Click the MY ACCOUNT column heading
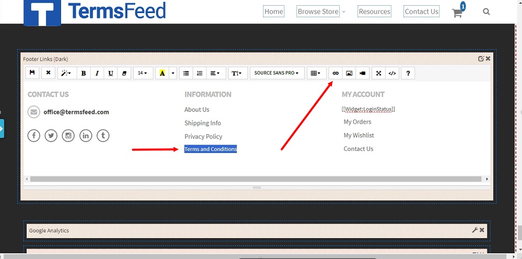This screenshot has width=522, height=259. [x=363, y=95]
